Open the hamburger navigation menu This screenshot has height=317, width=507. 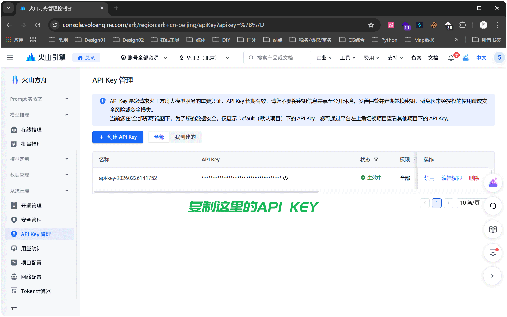point(10,57)
